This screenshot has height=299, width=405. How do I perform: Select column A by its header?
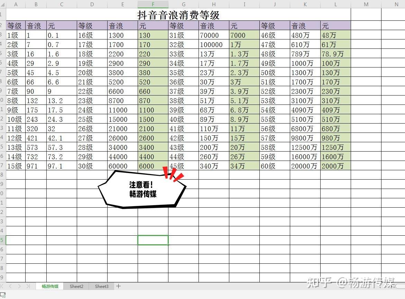[x=16, y=4]
